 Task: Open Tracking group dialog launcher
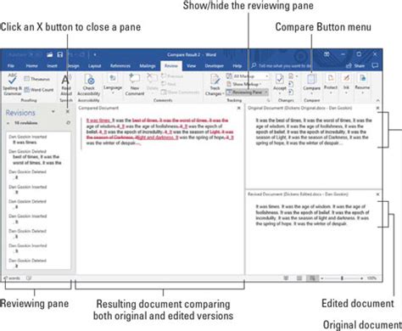click(x=268, y=100)
